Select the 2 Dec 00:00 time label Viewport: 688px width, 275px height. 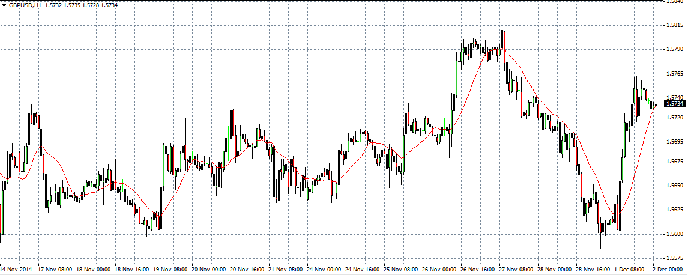pos(668,270)
